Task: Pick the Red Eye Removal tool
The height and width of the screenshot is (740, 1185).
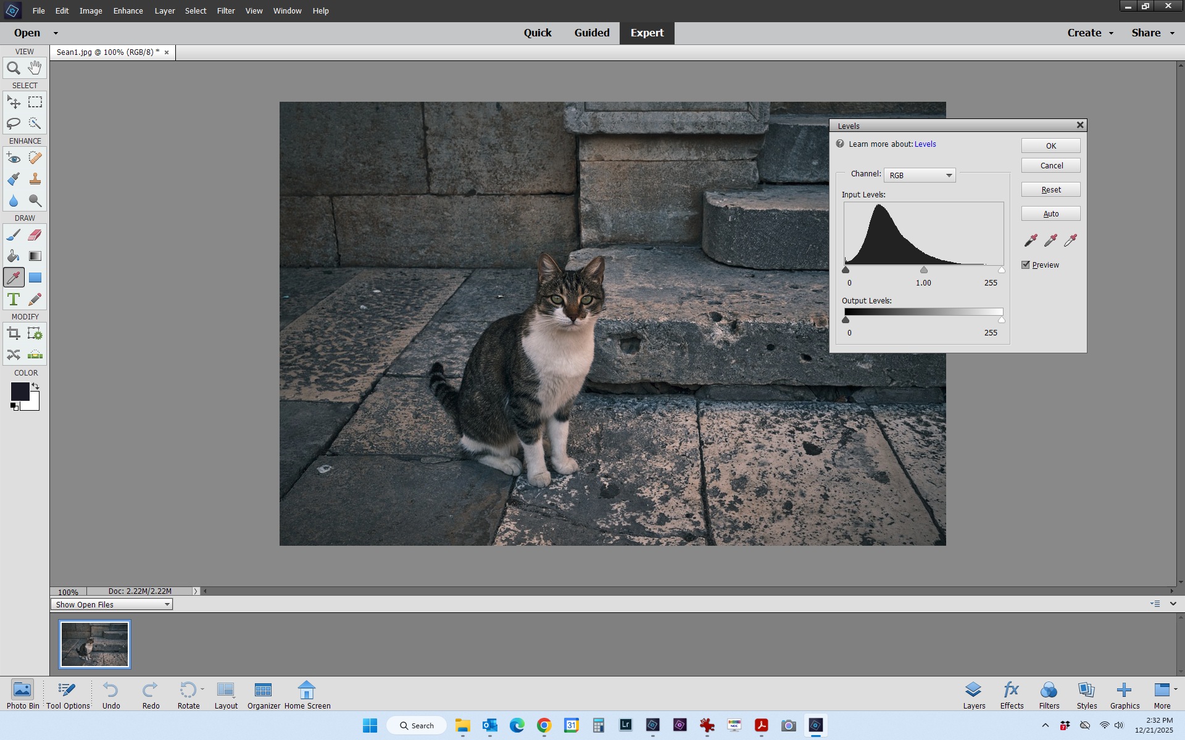Action: click(14, 158)
